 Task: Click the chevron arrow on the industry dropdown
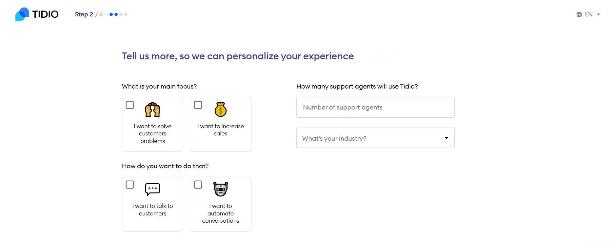click(446, 138)
